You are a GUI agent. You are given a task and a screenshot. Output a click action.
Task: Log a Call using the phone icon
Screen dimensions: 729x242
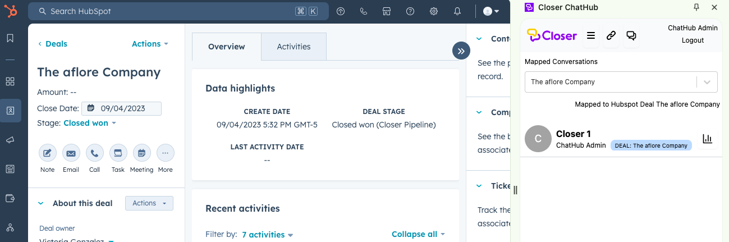point(94,153)
